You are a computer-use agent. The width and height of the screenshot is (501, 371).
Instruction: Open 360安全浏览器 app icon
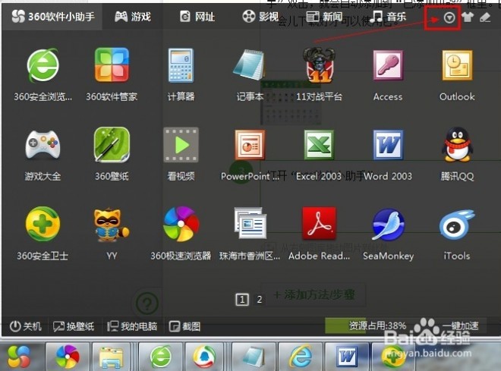43,65
